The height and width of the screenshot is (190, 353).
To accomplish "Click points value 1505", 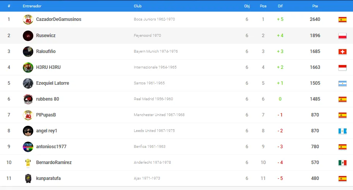I will coord(315,83).
